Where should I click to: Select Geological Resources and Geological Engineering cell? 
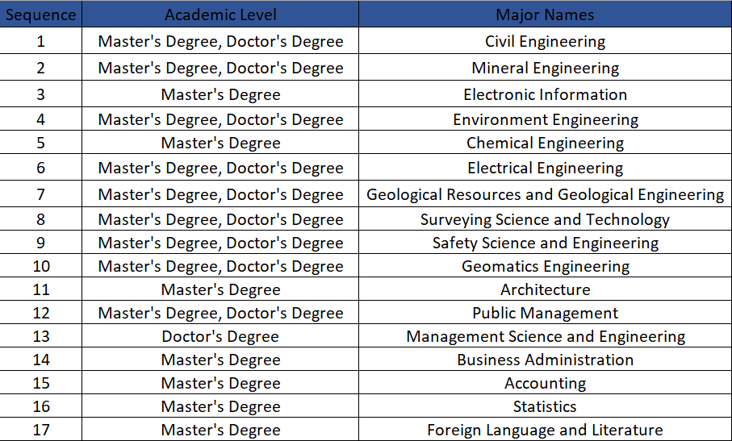point(545,194)
